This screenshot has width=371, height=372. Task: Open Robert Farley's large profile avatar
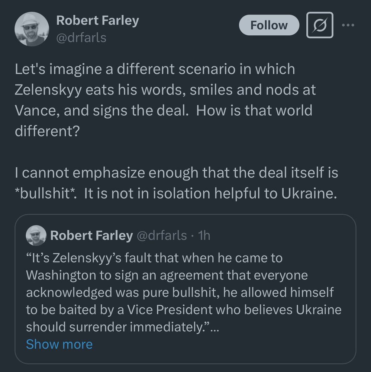(x=31, y=29)
